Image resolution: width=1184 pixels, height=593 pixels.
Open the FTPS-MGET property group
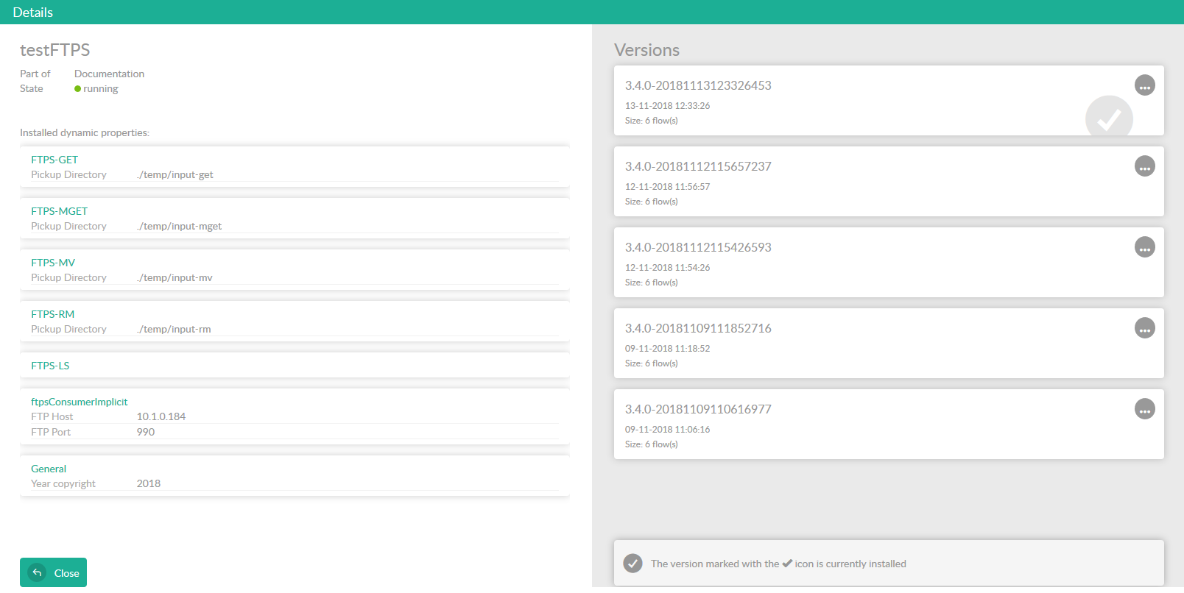pos(59,211)
